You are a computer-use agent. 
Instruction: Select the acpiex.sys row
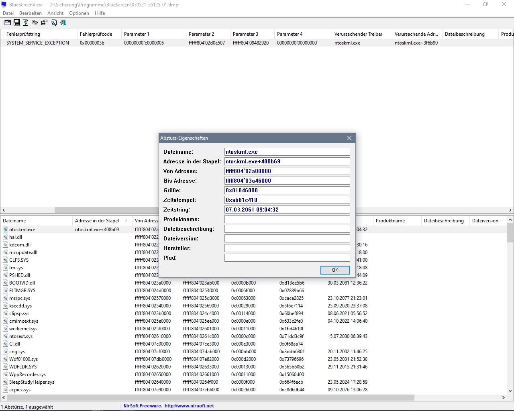pos(254,390)
